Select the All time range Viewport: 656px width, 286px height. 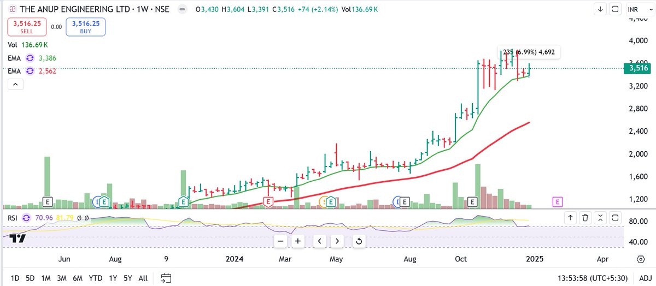point(143,278)
